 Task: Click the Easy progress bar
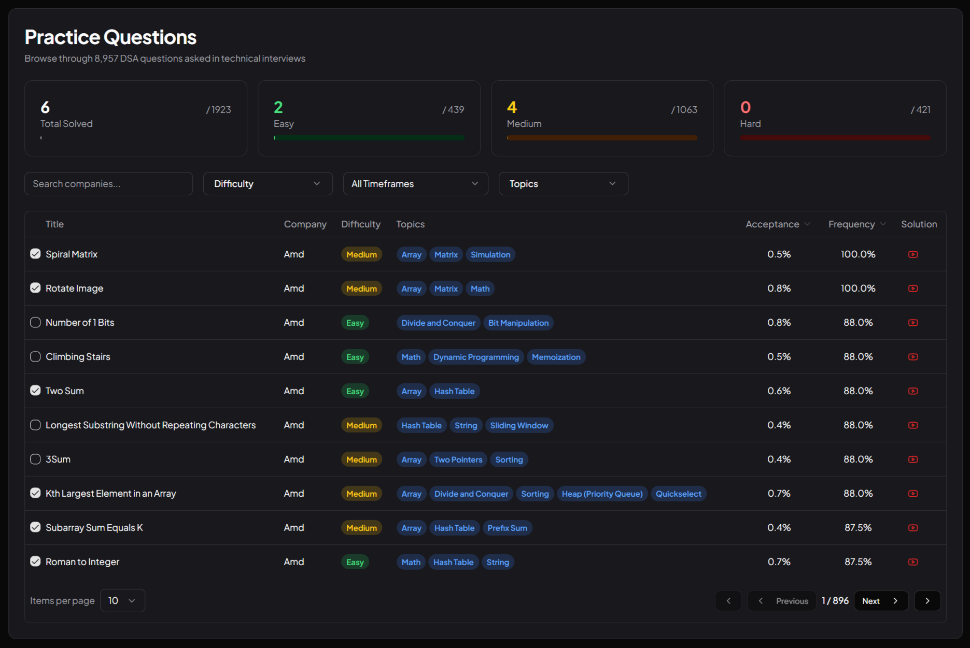click(369, 138)
